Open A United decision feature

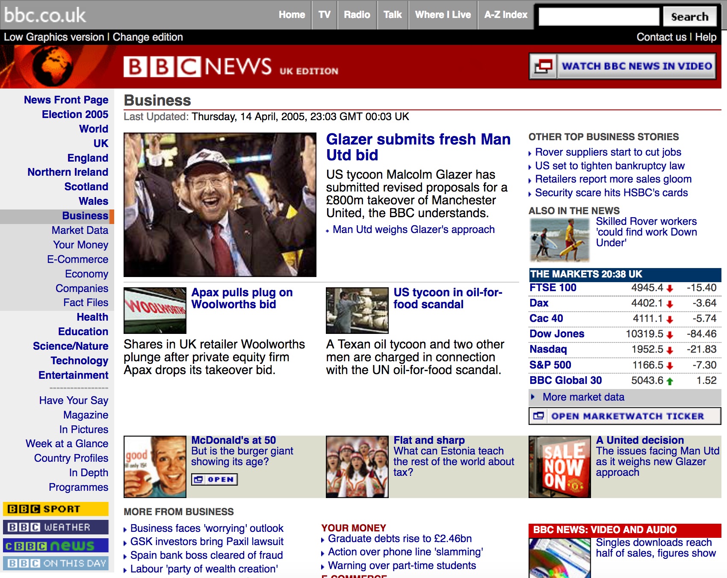click(640, 440)
